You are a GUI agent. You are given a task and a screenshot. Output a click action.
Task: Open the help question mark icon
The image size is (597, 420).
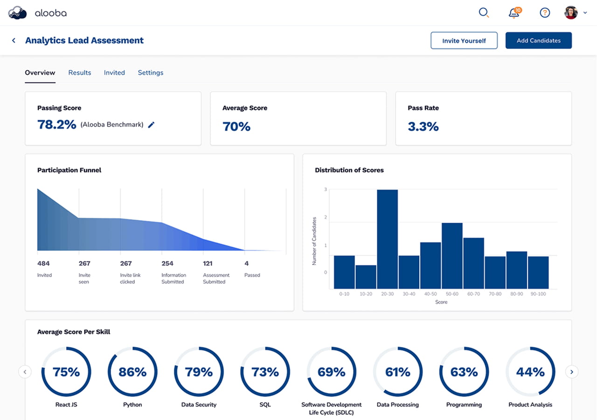[545, 13]
